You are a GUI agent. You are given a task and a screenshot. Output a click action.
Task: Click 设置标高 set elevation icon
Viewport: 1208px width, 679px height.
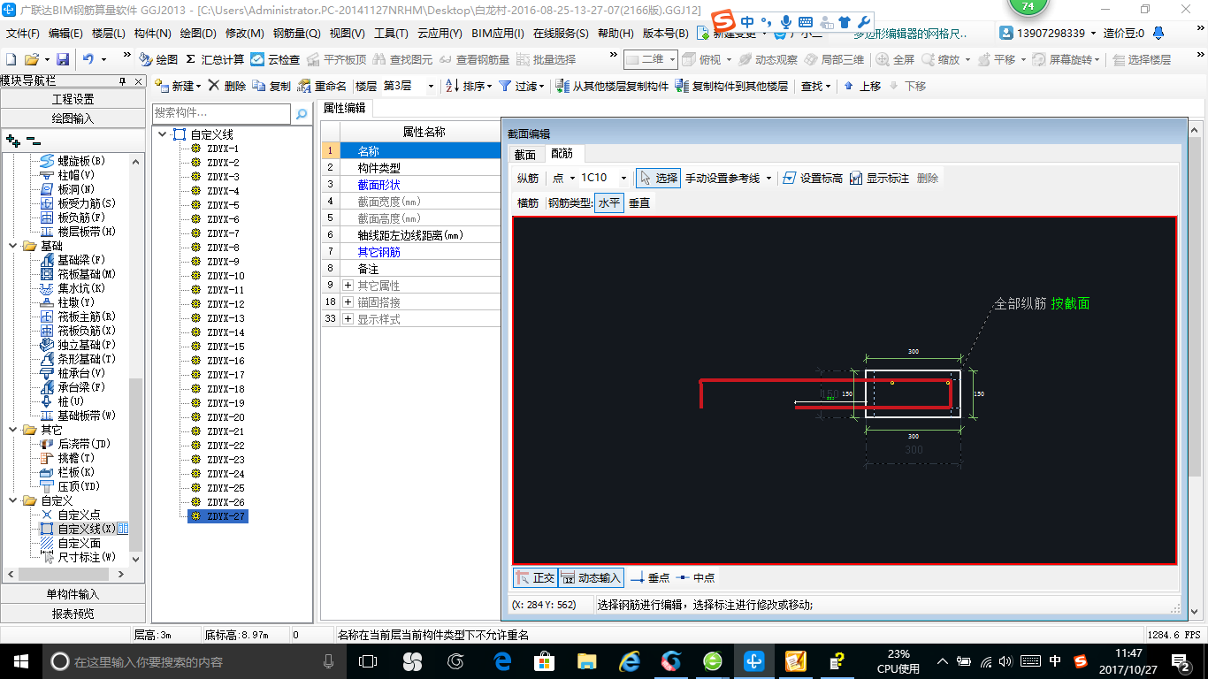click(x=813, y=178)
